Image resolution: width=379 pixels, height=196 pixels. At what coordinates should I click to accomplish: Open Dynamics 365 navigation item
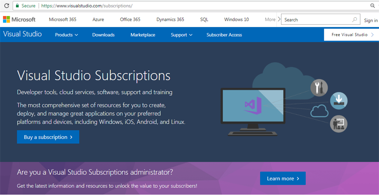tap(170, 19)
